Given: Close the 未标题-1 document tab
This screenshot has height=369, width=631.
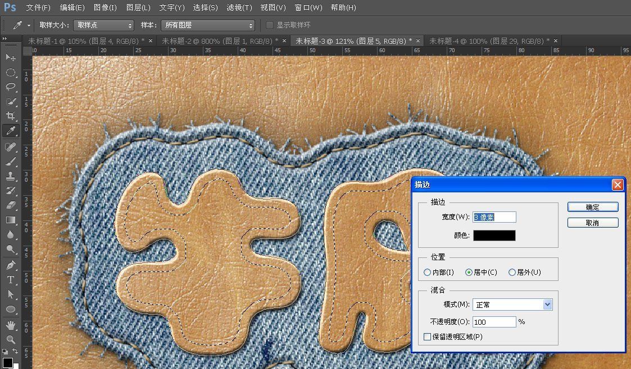Looking at the screenshot, I should click(151, 40).
